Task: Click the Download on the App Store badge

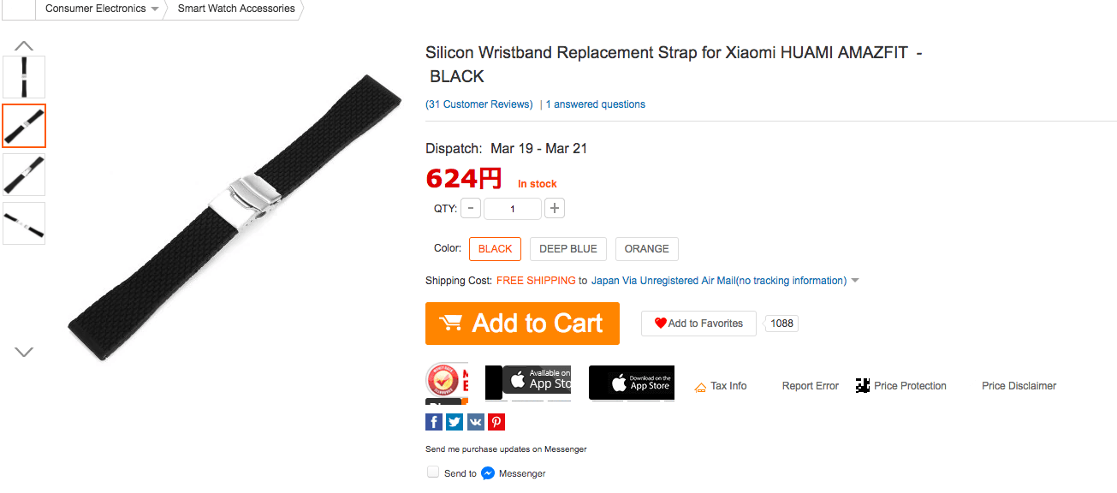Action: pos(631,383)
